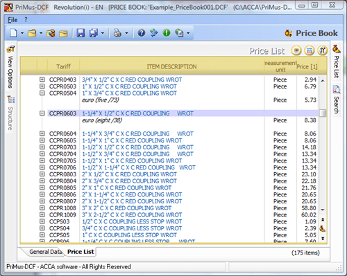The height and width of the screenshot is (276, 347).
Task: Click the Print icon
Action: [117, 33]
